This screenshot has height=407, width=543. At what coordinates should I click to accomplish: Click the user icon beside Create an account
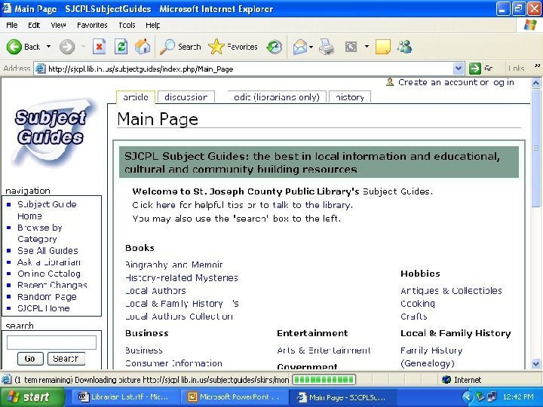click(x=390, y=82)
